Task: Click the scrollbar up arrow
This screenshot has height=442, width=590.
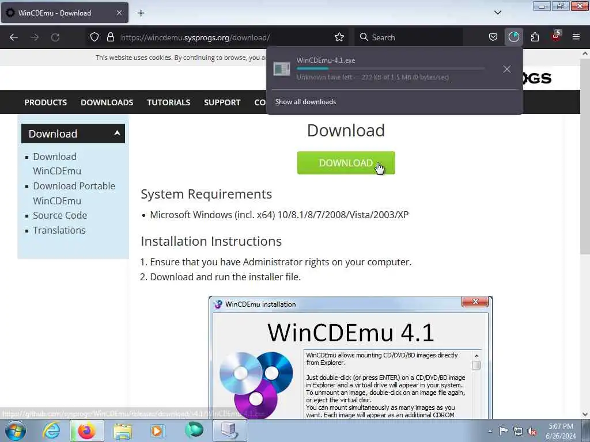Action: [x=585, y=54]
